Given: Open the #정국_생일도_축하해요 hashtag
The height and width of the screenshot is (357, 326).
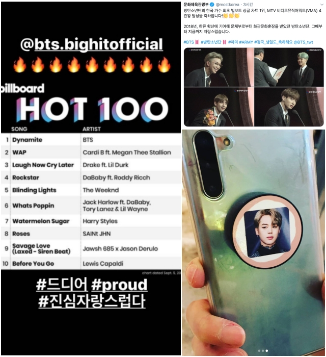Looking at the screenshot, I should tap(274, 42).
